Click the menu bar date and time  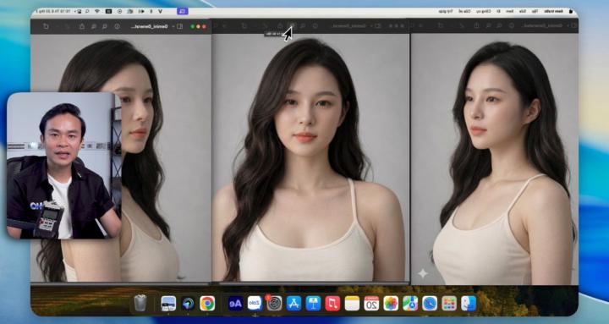[52, 11]
